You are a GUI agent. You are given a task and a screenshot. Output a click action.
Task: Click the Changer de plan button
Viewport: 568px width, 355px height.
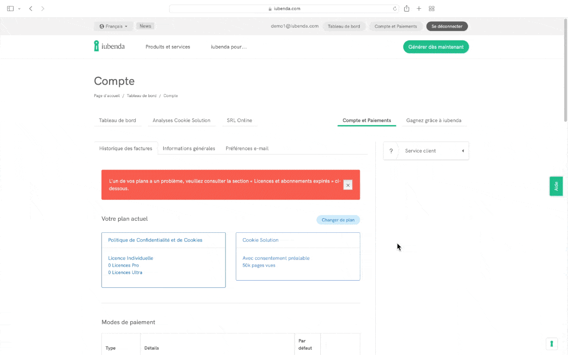point(338,220)
